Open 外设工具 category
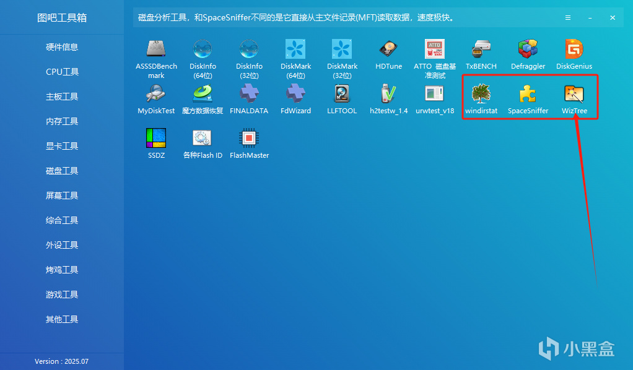Image resolution: width=633 pixels, height=370 pixels. tap(62, 245)
